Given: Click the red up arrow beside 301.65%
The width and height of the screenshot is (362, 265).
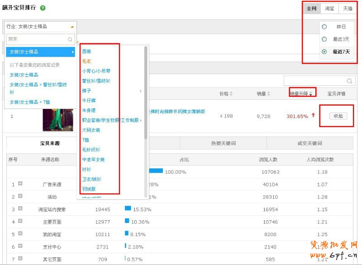Looking at the screenshot, I should 313,115.
